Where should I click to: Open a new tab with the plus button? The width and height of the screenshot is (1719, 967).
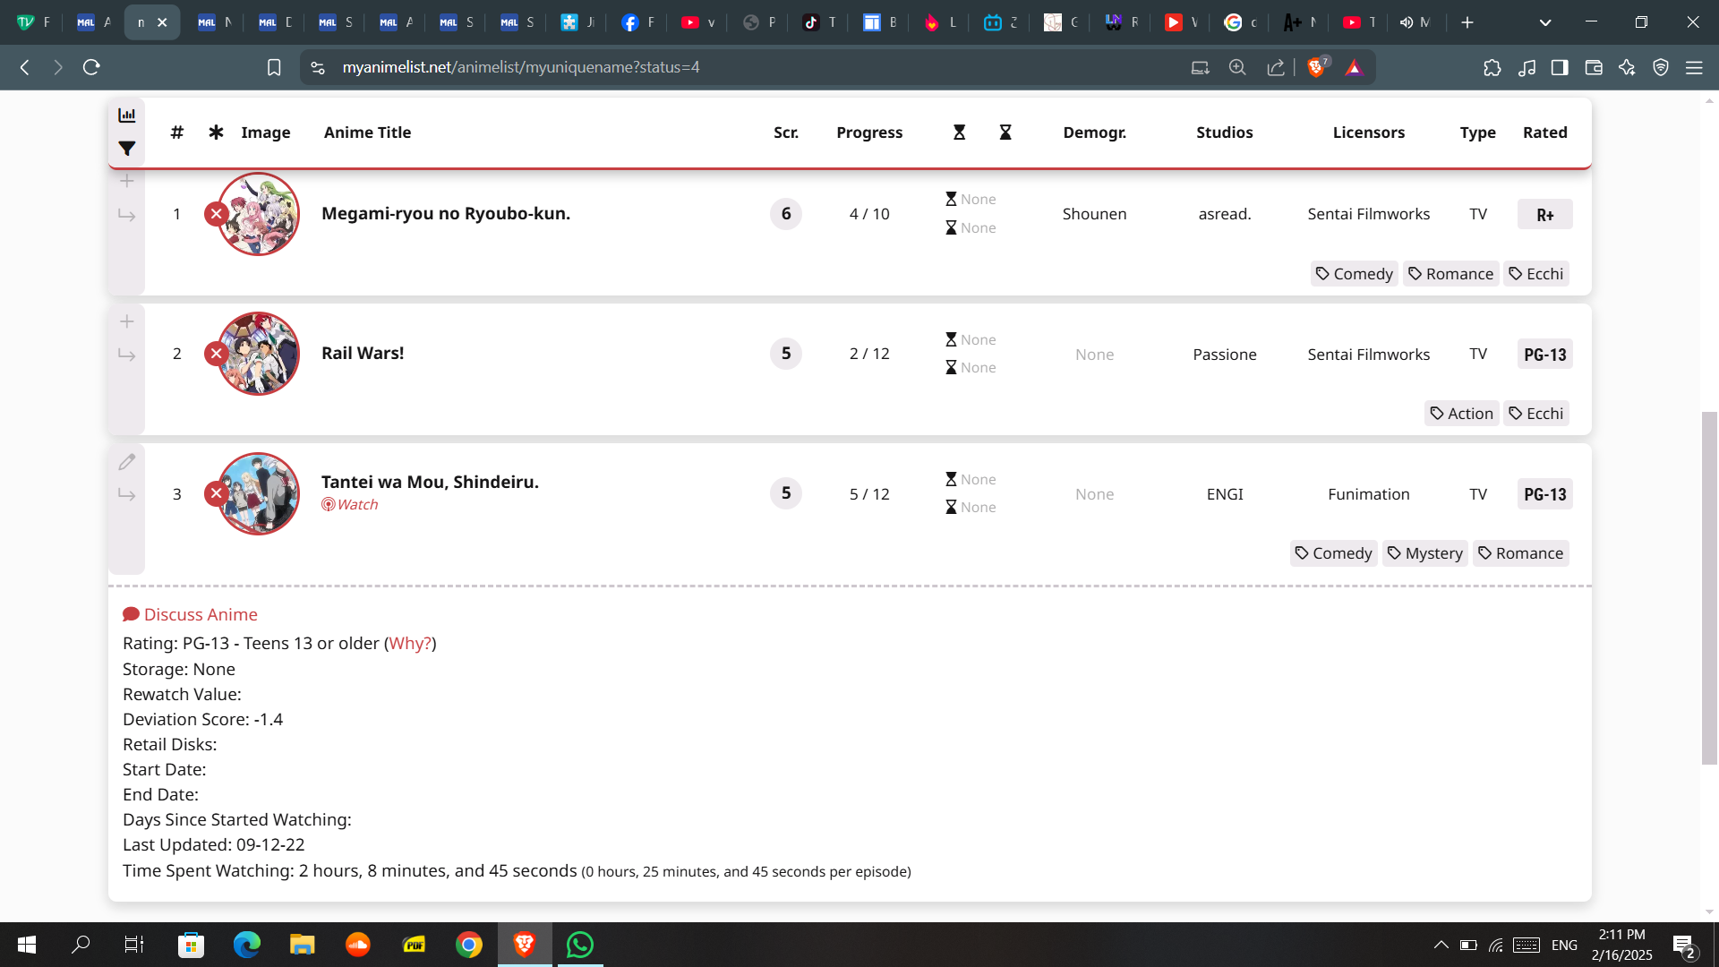1467,22
